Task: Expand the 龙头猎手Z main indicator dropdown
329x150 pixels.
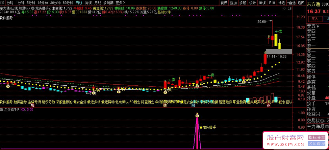Action: tap(33, 8)
